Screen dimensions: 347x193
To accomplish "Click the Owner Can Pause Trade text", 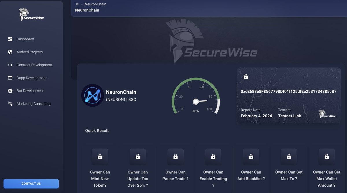I will 176,175.
